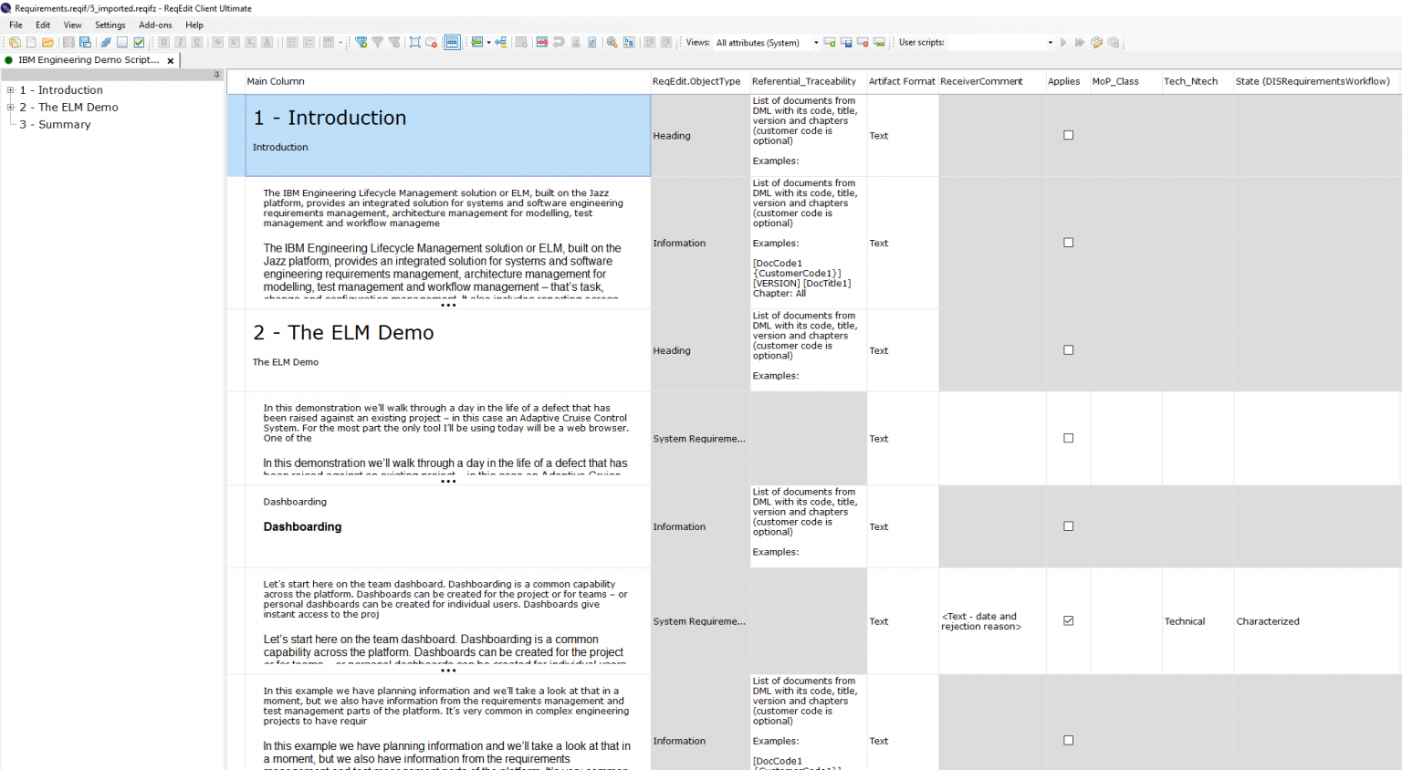The height and width of the screenshot is (770, 1402).
Task: Tick Applies for the 'In this example' information row
Action: click(1068, 741)
